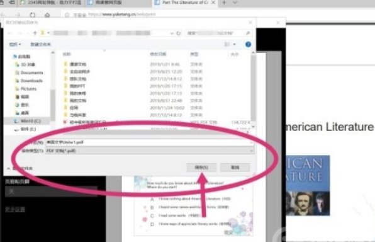Switch to the 2345网址导航 browser tab
375x242 pixels.
click(51, 3)
